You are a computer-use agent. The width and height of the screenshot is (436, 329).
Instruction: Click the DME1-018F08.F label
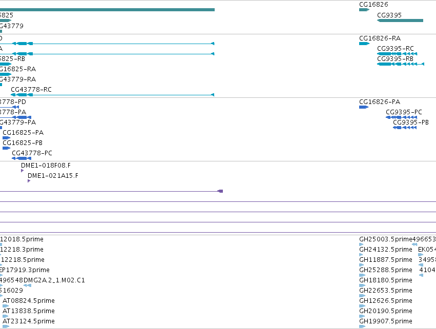point(46,166)
